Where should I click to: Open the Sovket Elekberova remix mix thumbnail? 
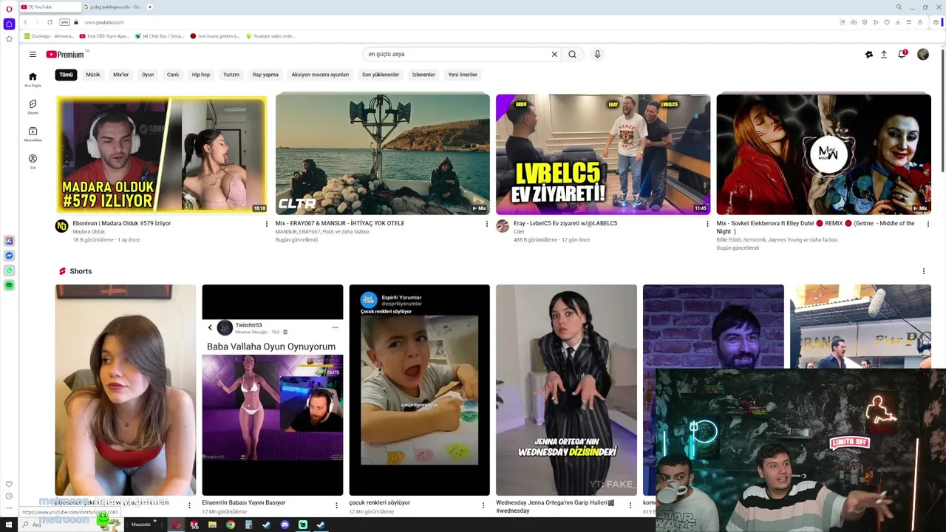click(x=823, y=154)
